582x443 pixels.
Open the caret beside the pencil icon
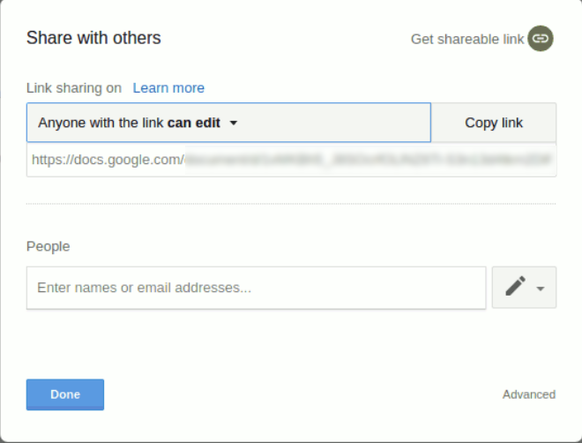tap(541, 289)
